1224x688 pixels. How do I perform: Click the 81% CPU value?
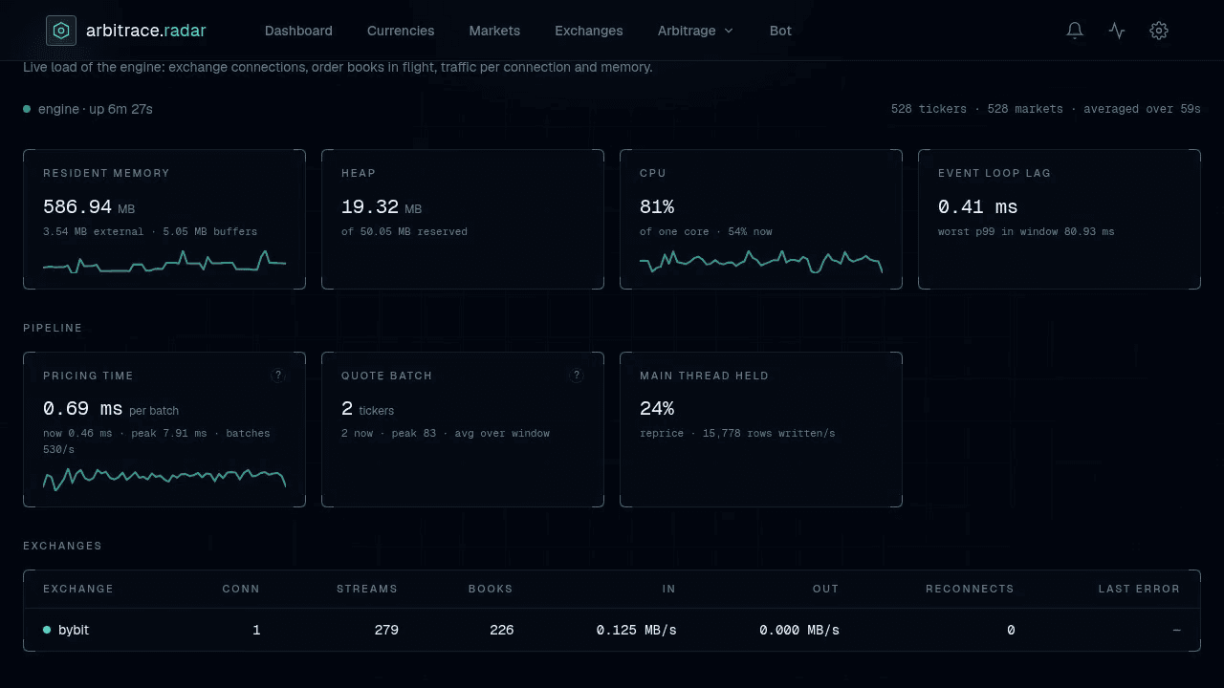pos(657,206)
